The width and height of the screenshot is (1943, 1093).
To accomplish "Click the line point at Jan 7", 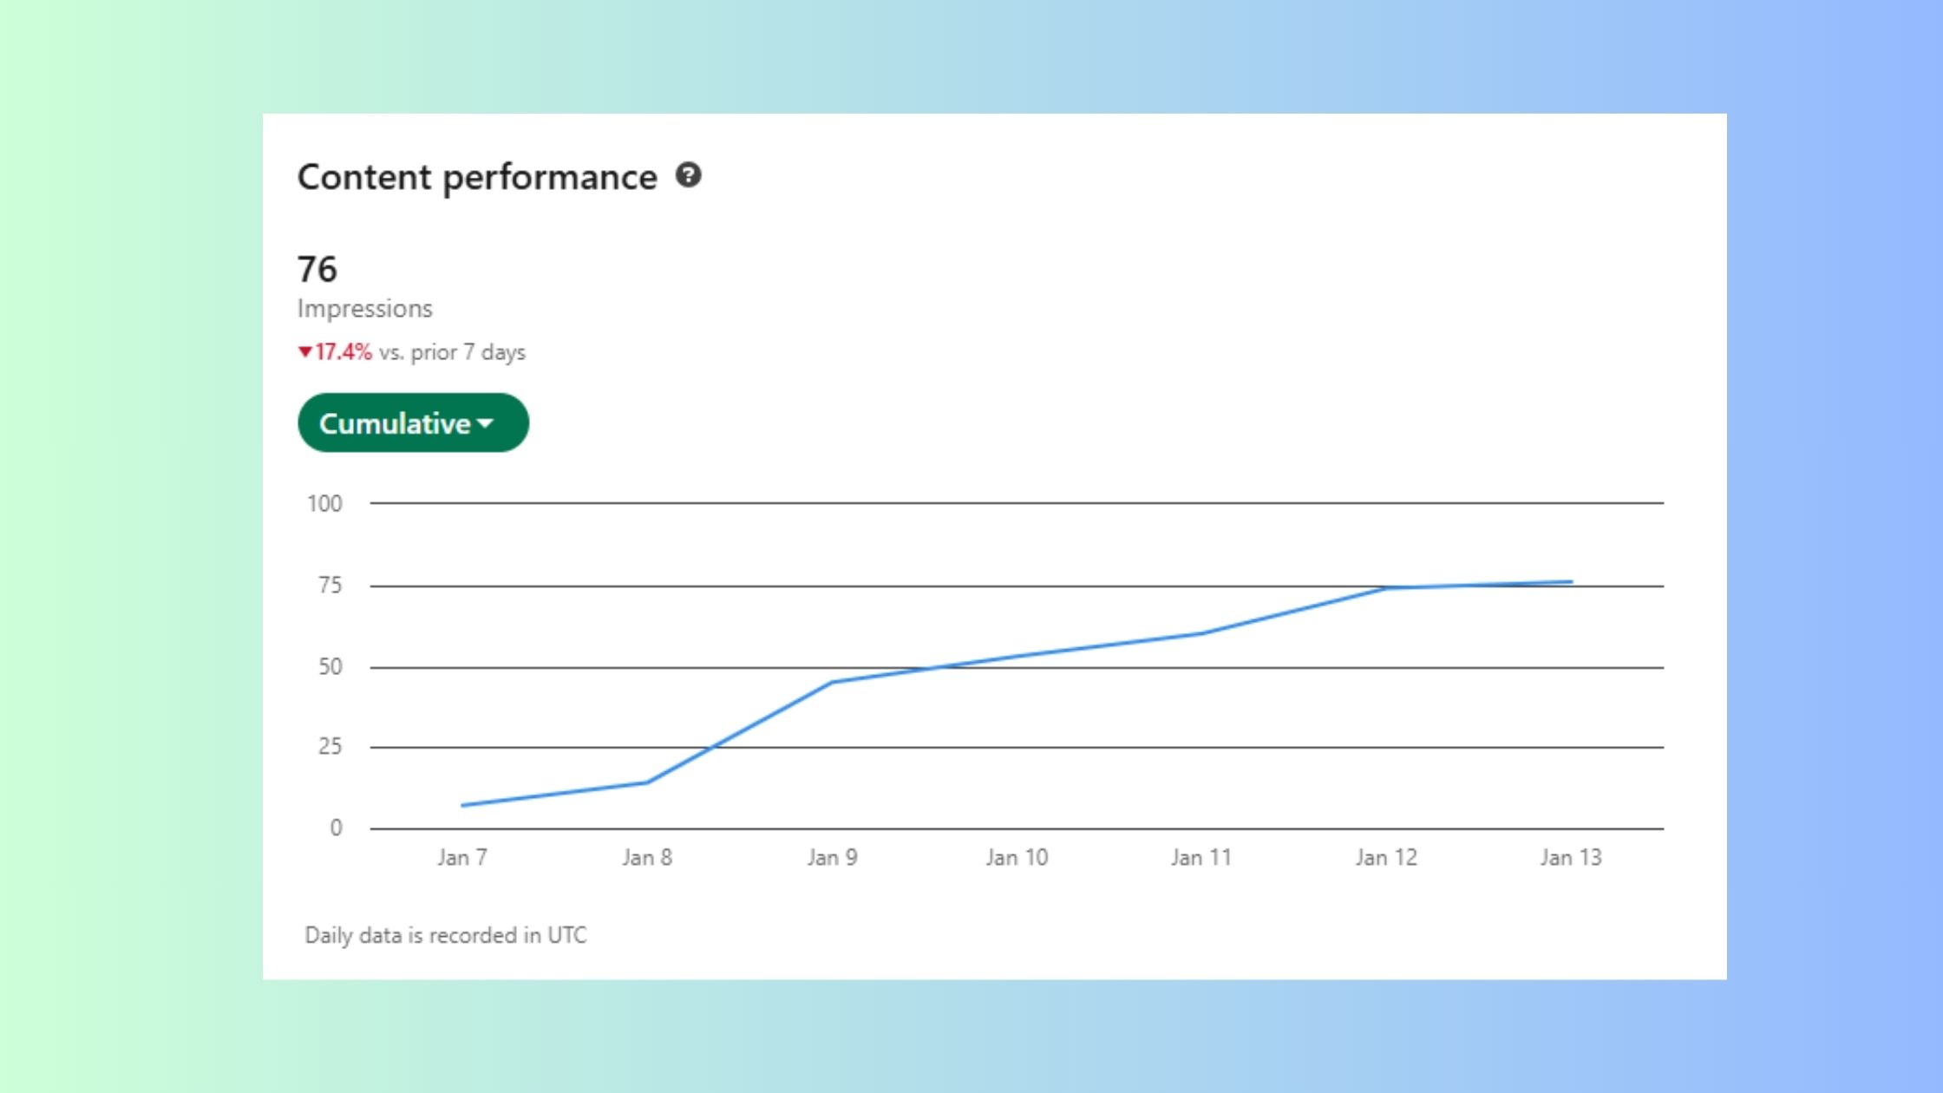I will [x=462, y=805].
